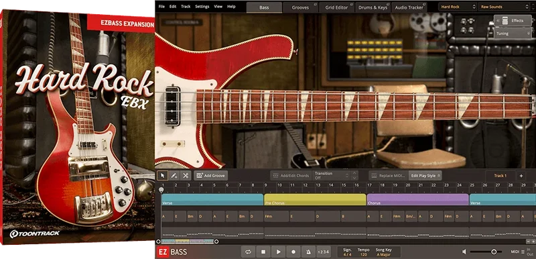
Task: Switch to the Grid Editor tab
Action: coord(337,7)
